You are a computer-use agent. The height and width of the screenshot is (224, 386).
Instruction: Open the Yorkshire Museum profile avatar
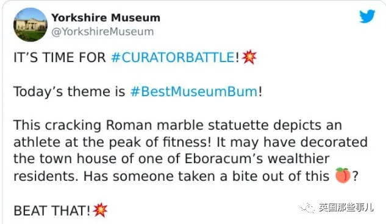pos(30,24)
